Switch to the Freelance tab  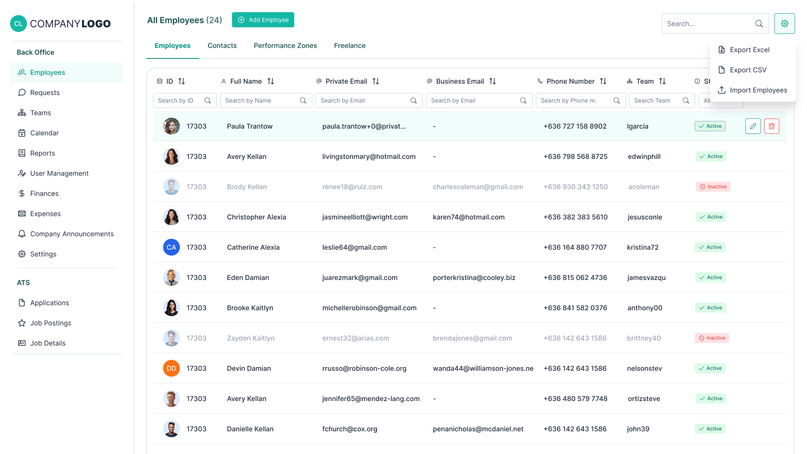tap(349, 45)
